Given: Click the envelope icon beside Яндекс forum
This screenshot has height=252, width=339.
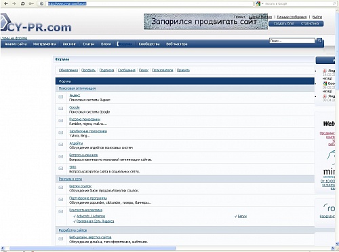Looking at the screenshot, I should (x=61, y=96).
